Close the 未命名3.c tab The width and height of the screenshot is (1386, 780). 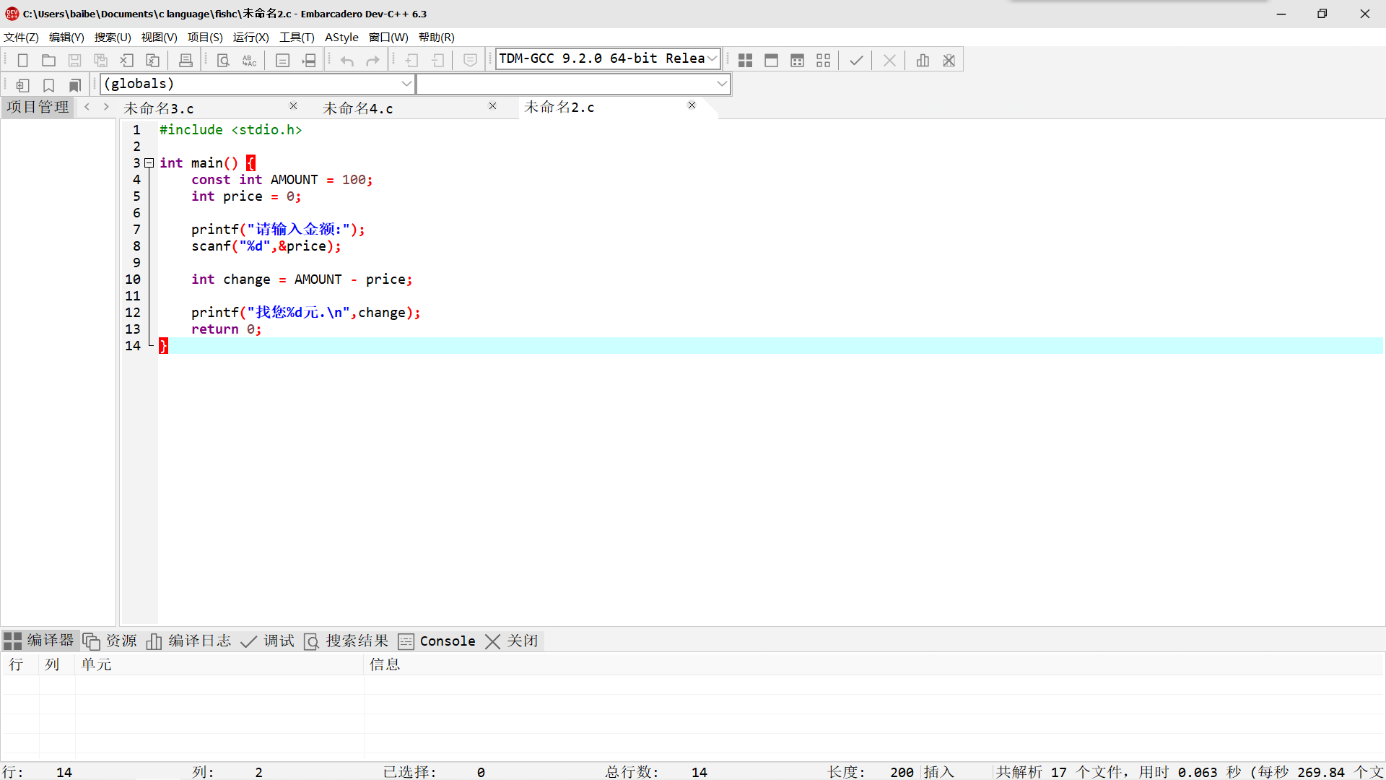coord(293,106)
